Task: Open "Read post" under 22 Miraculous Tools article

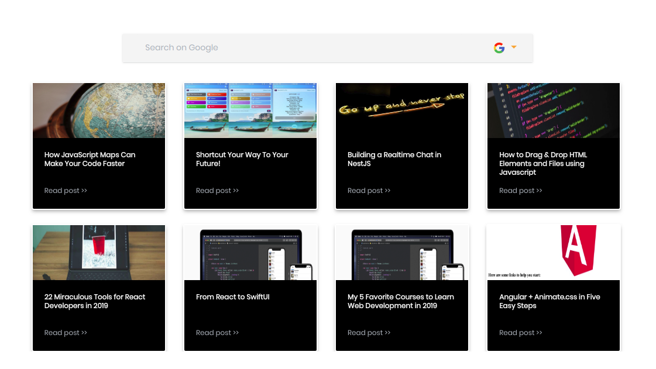Action: click(x=66, y=332)
